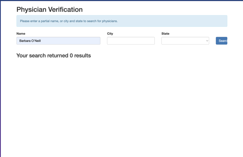The image size is (243, 157).
Task: Click the State field label
Action: point(165,34)
